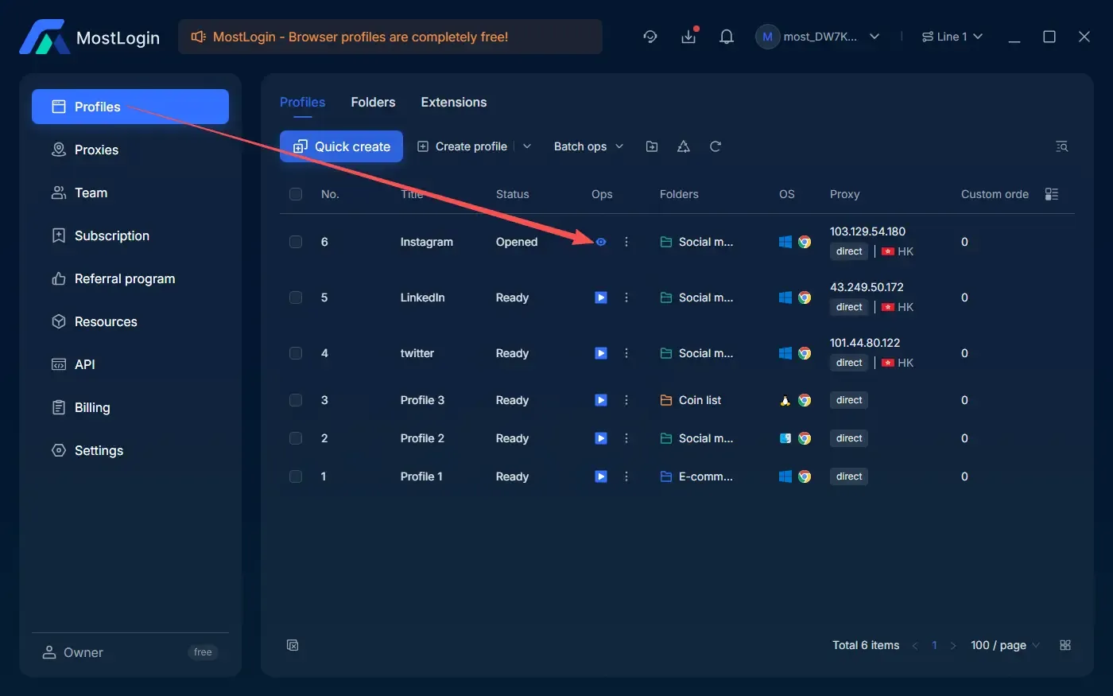Open the search filter icon at top right
This screenshot has width=1113, height=696.
pyautogui.click(x=1061, y=146)
